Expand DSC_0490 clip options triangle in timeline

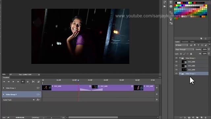[x=53, y=86]
